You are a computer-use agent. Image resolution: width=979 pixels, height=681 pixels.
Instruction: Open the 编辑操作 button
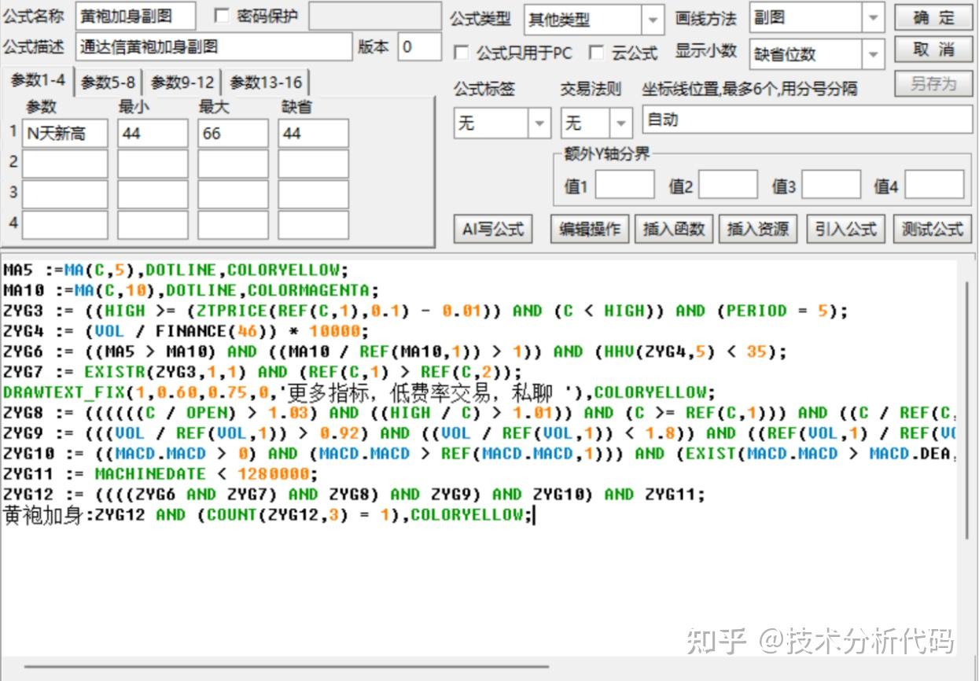590,229
